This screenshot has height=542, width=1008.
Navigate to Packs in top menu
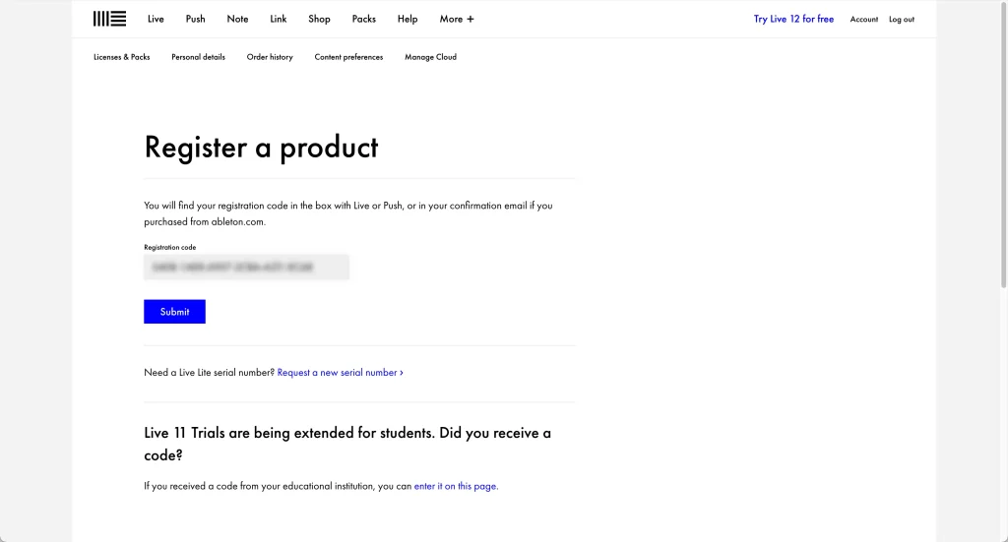[x=363, y=19]
